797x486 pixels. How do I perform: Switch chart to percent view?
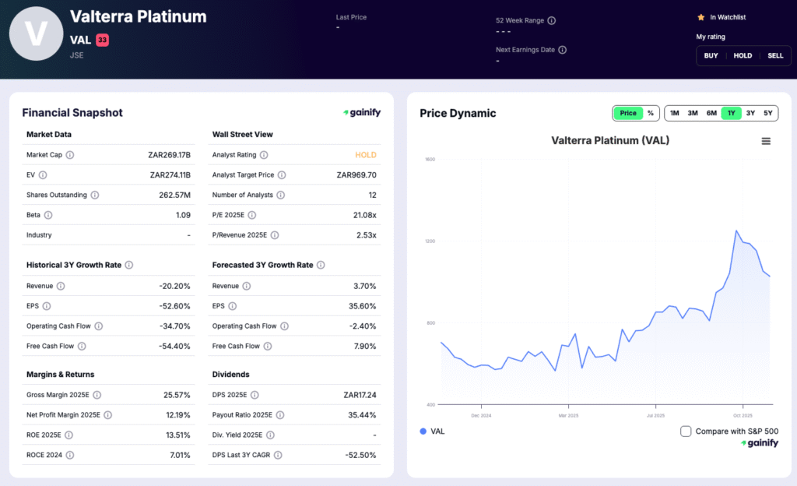[x=651, y=113]
